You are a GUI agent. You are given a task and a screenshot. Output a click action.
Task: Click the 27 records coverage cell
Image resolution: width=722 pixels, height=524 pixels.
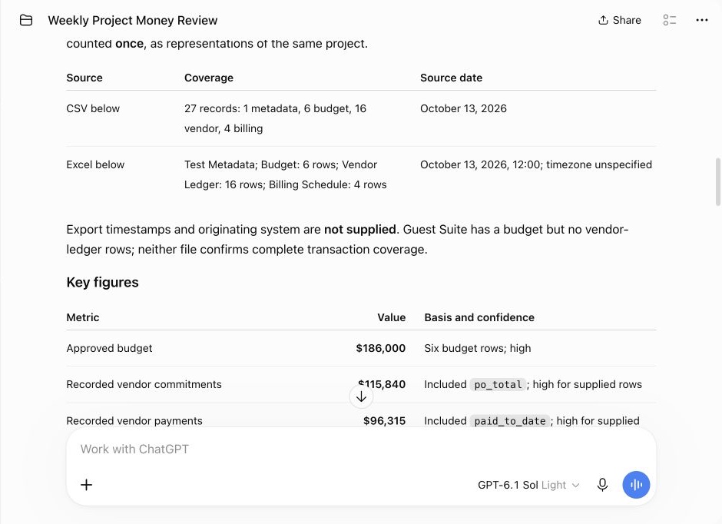pos(275,118)
